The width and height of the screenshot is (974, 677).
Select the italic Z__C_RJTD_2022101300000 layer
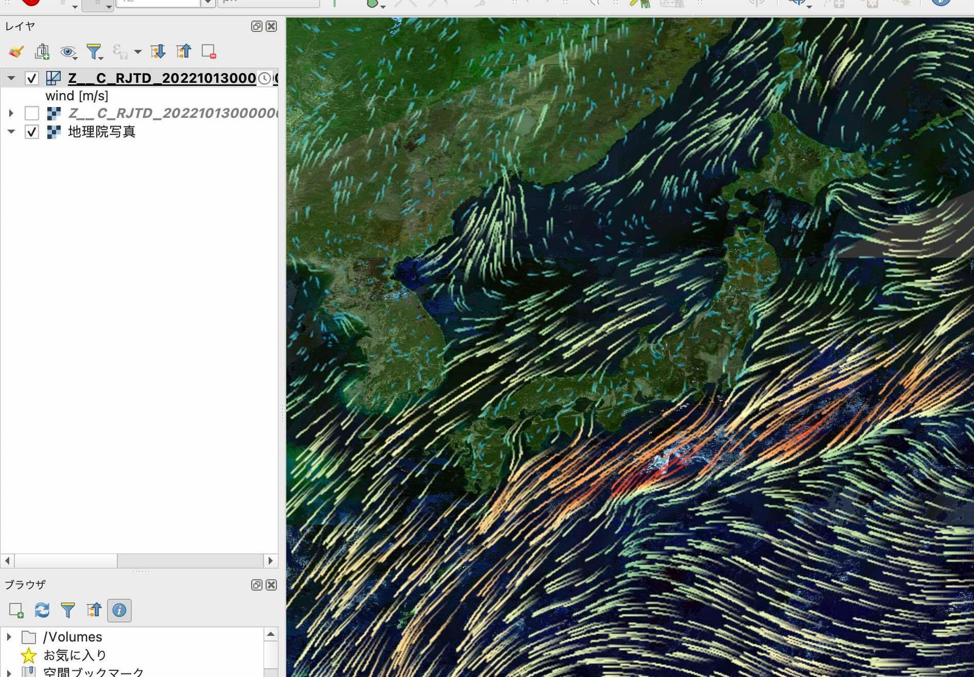point(173,113)
